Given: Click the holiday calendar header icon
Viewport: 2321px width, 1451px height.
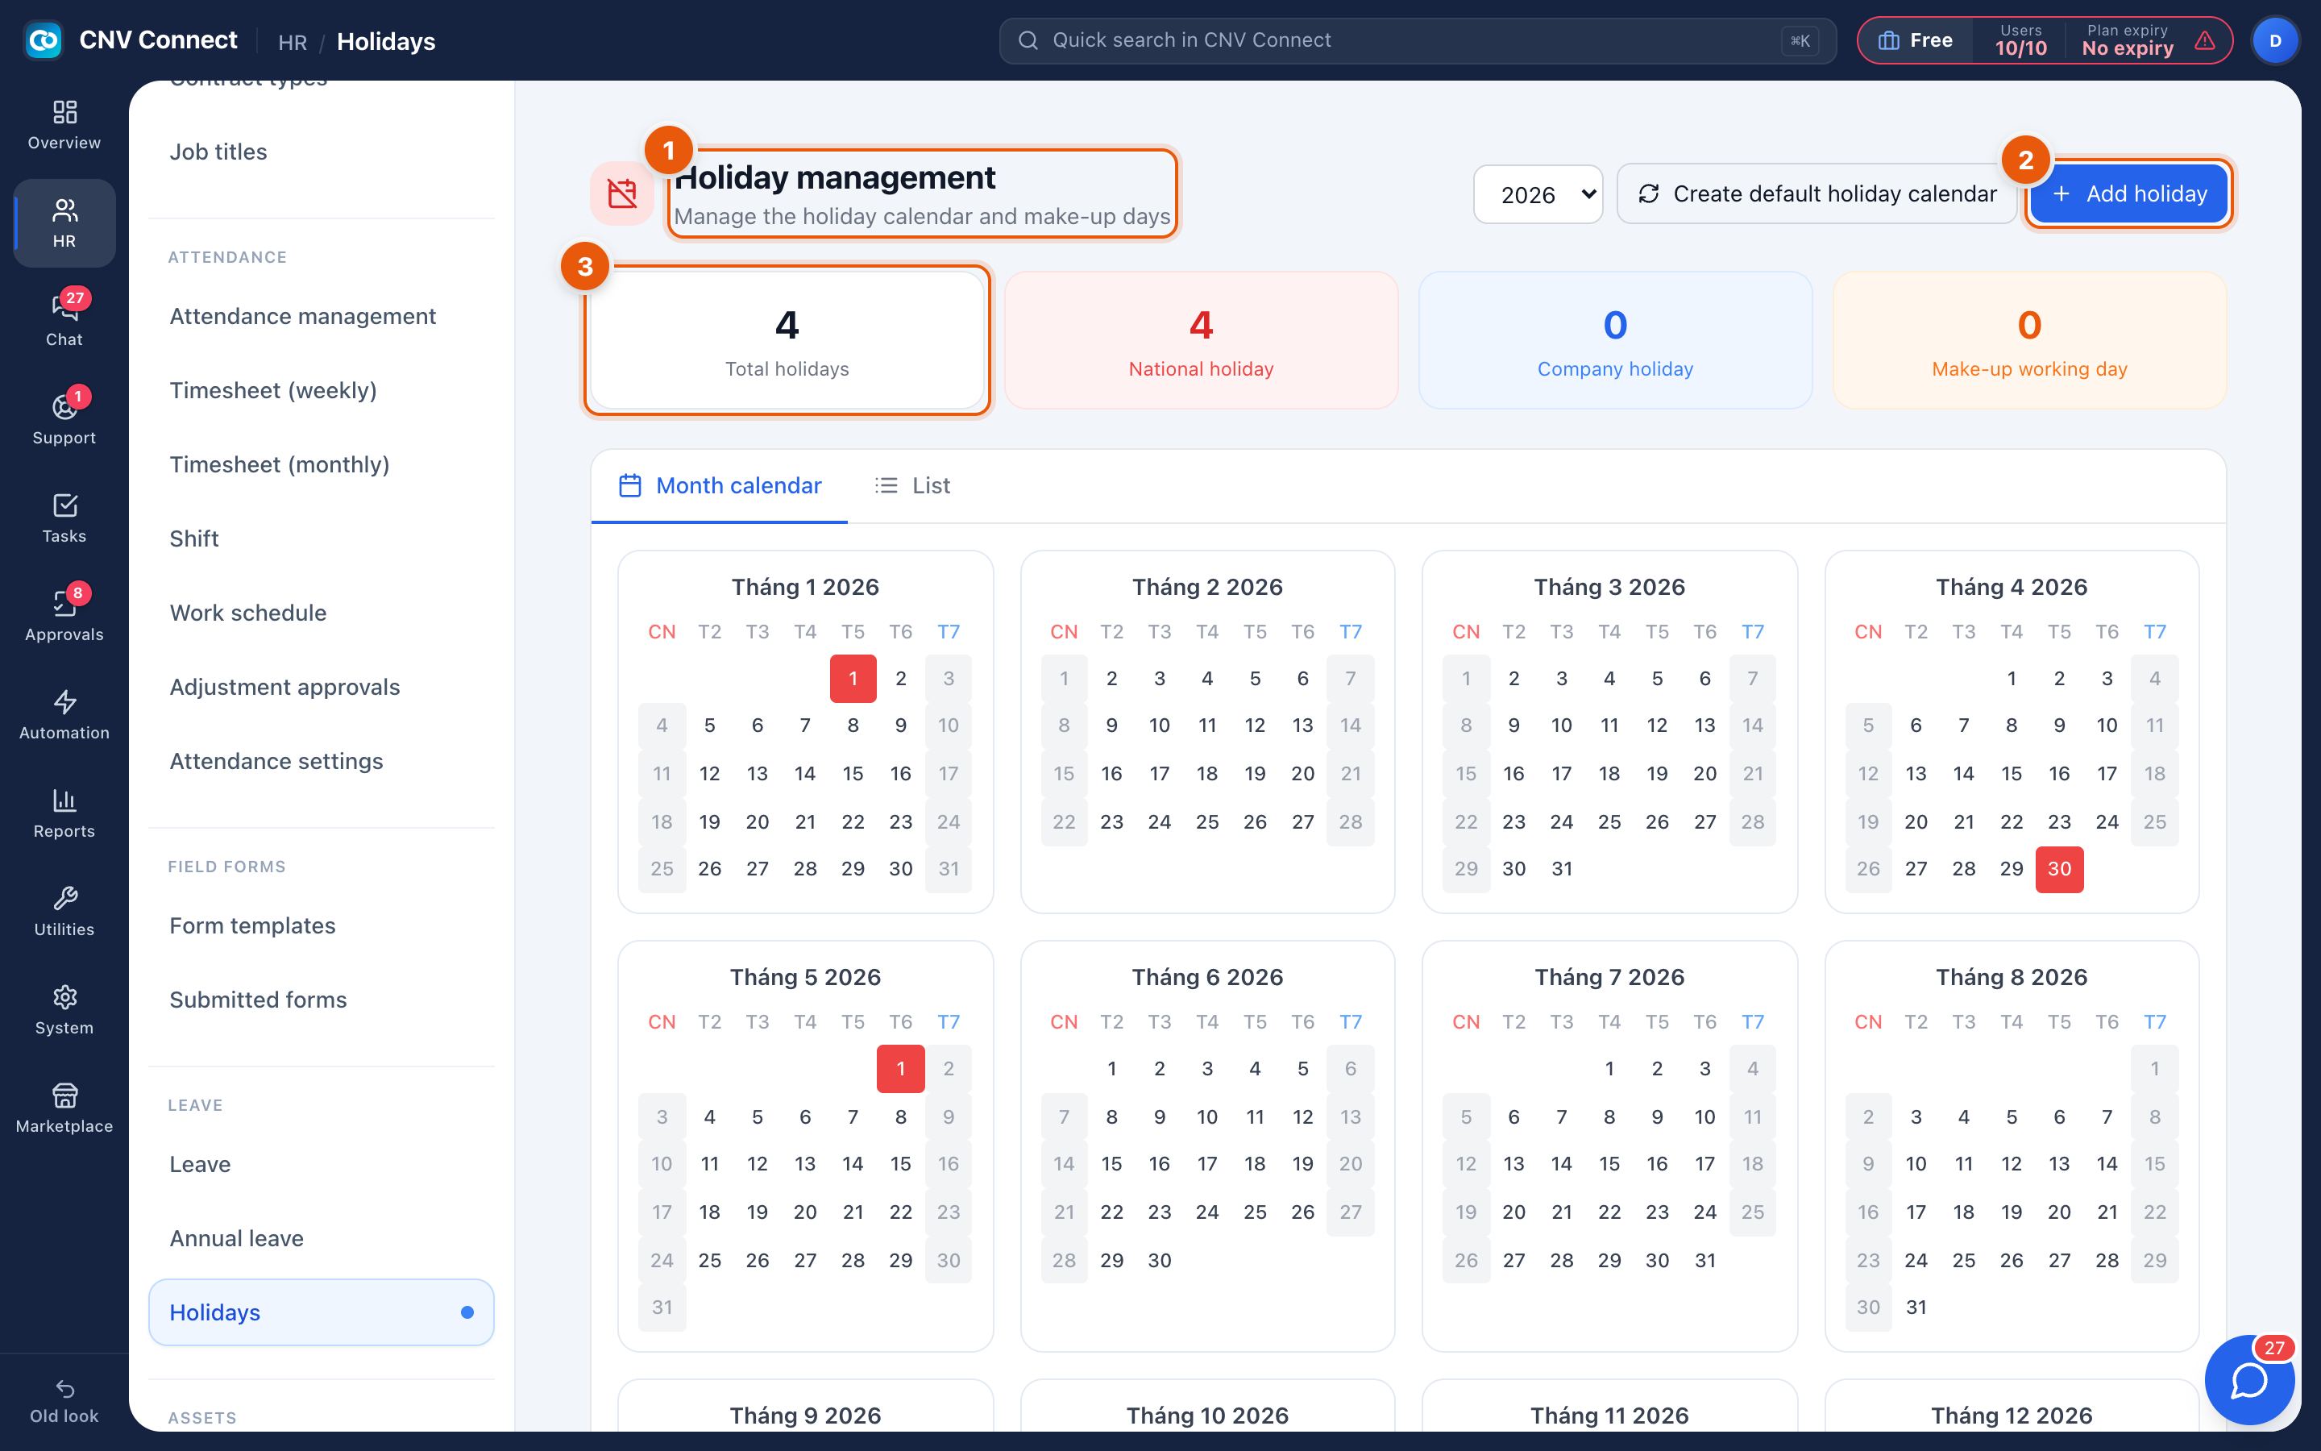Looking at the screenshot, I should click(622, 193).
